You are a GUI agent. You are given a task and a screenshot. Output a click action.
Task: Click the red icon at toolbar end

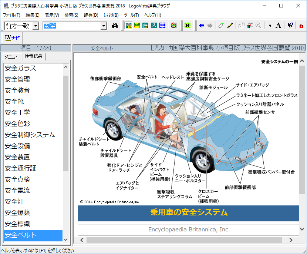[x=301, y=26]
